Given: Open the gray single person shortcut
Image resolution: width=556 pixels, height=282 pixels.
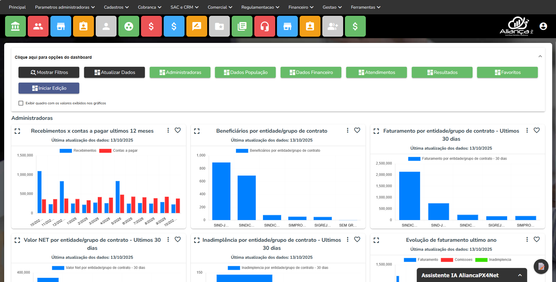Looking at the screenshot, I should [x=106, y=27].
